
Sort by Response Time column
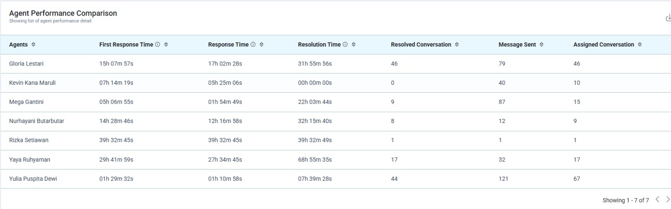tap(262, 44)
